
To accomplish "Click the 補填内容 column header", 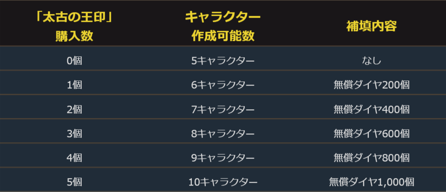I will tap(371, 26).
